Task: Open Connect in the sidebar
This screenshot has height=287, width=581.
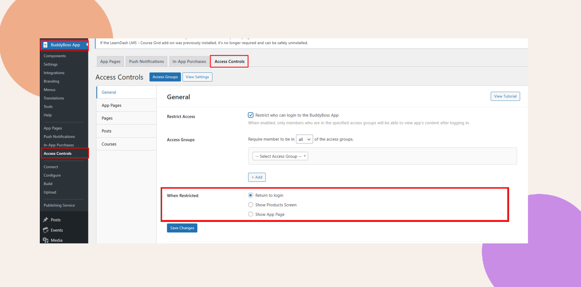Action: coord(51,167)
